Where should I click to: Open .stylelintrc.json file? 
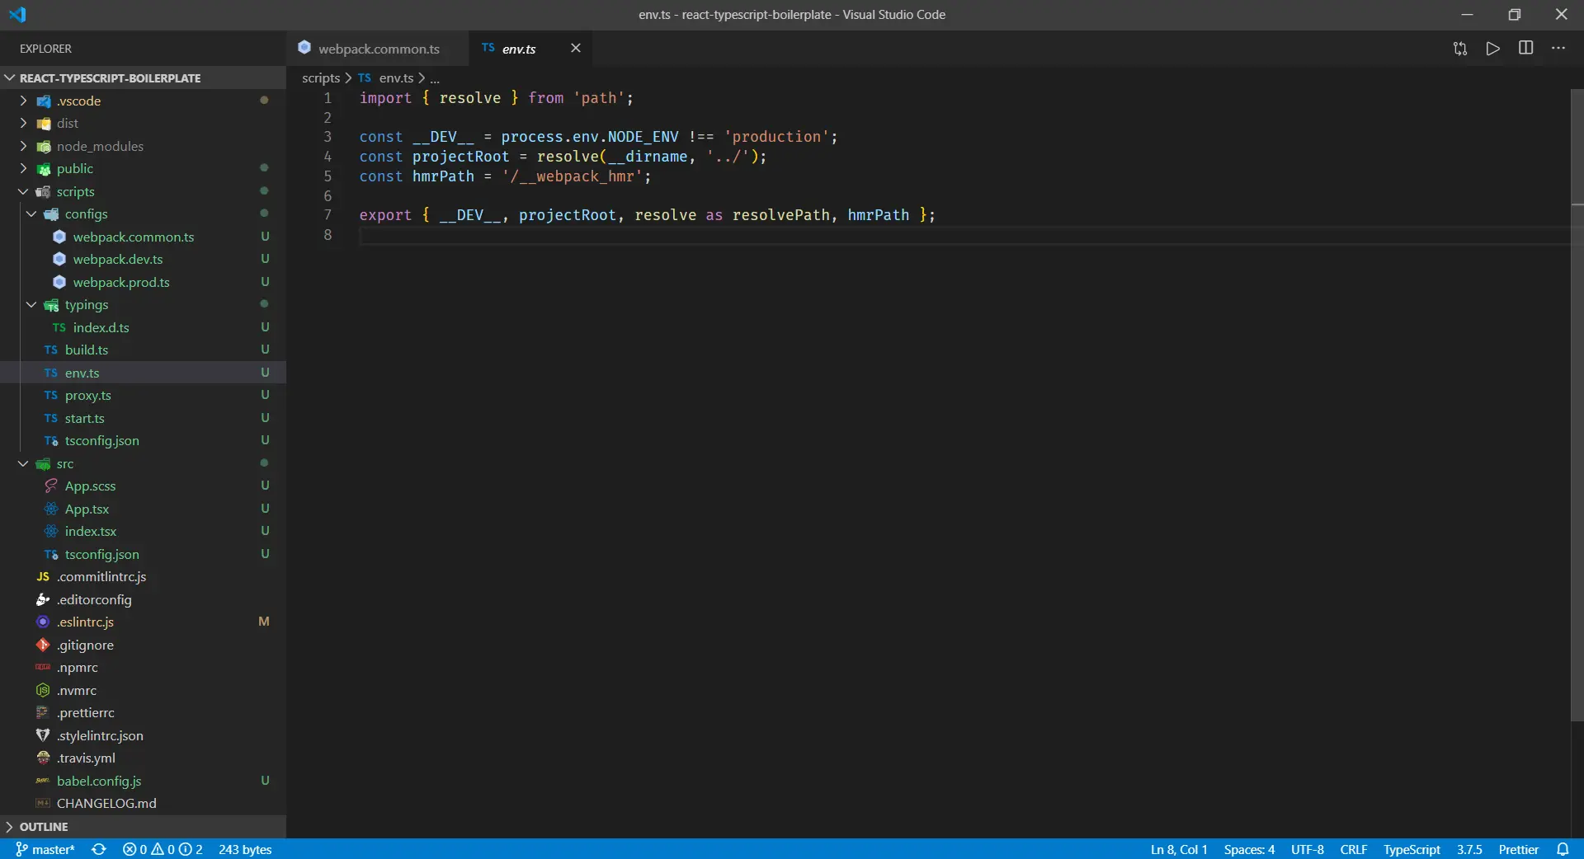[x=143, y=735]
